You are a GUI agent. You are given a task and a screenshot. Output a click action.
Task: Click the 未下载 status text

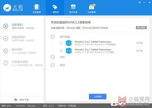[x=140, y=51]
